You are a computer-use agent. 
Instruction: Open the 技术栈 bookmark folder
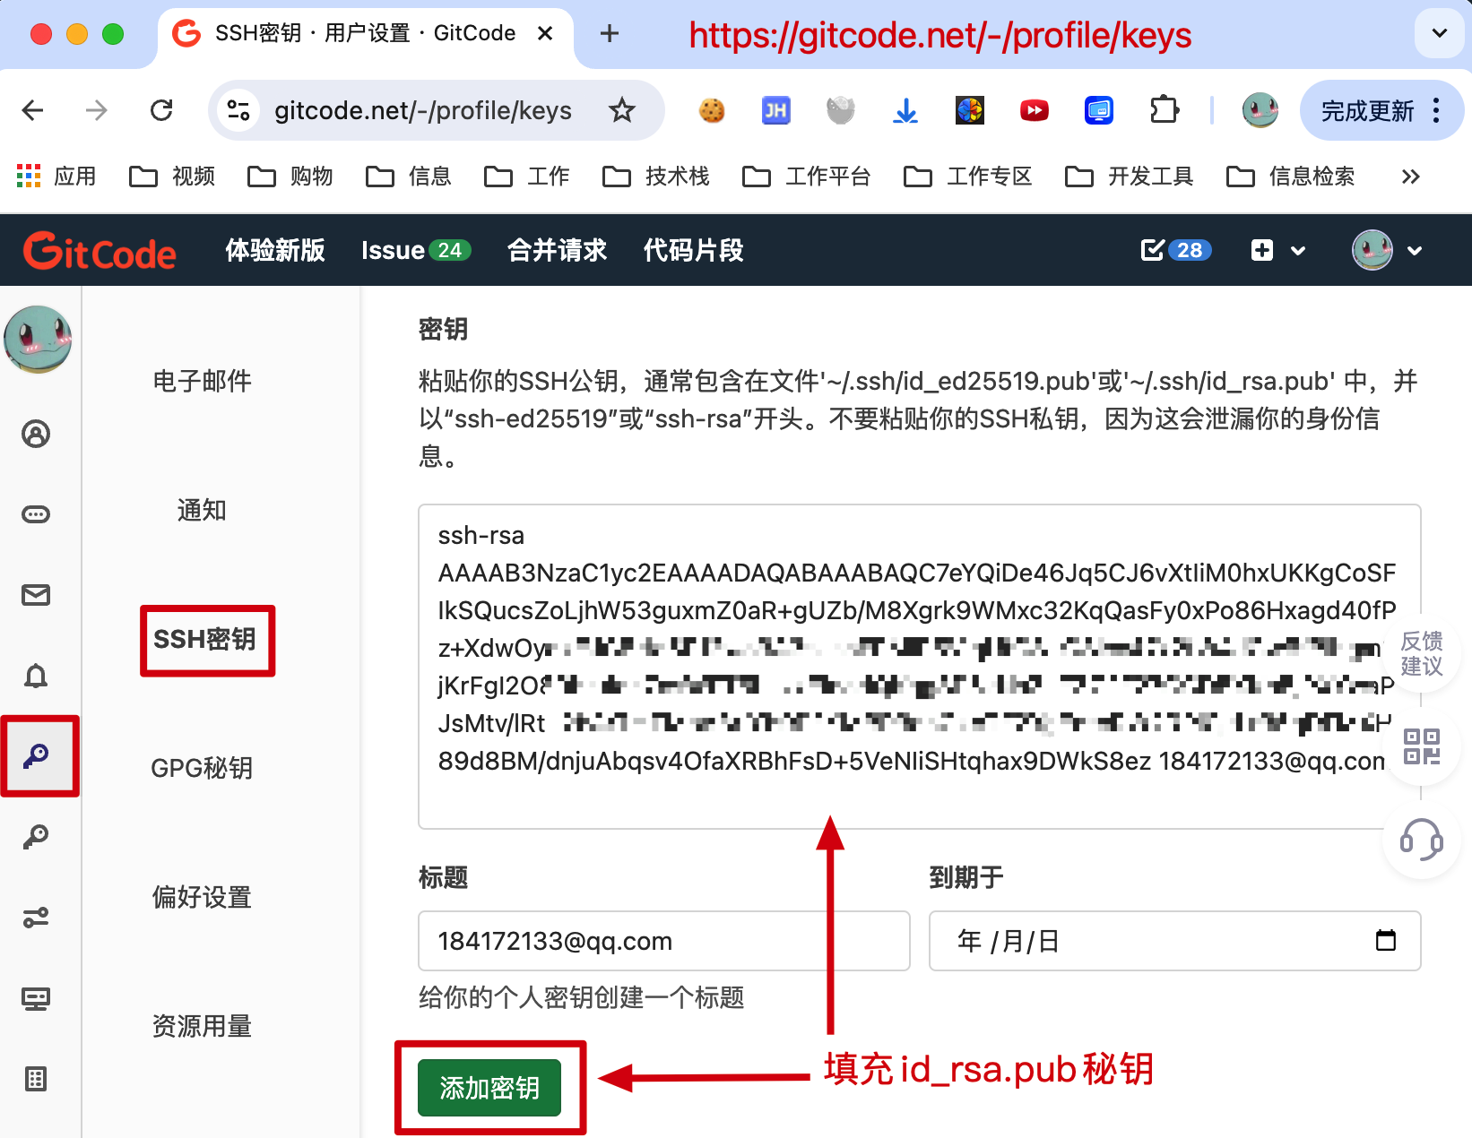tap(655, 176)
